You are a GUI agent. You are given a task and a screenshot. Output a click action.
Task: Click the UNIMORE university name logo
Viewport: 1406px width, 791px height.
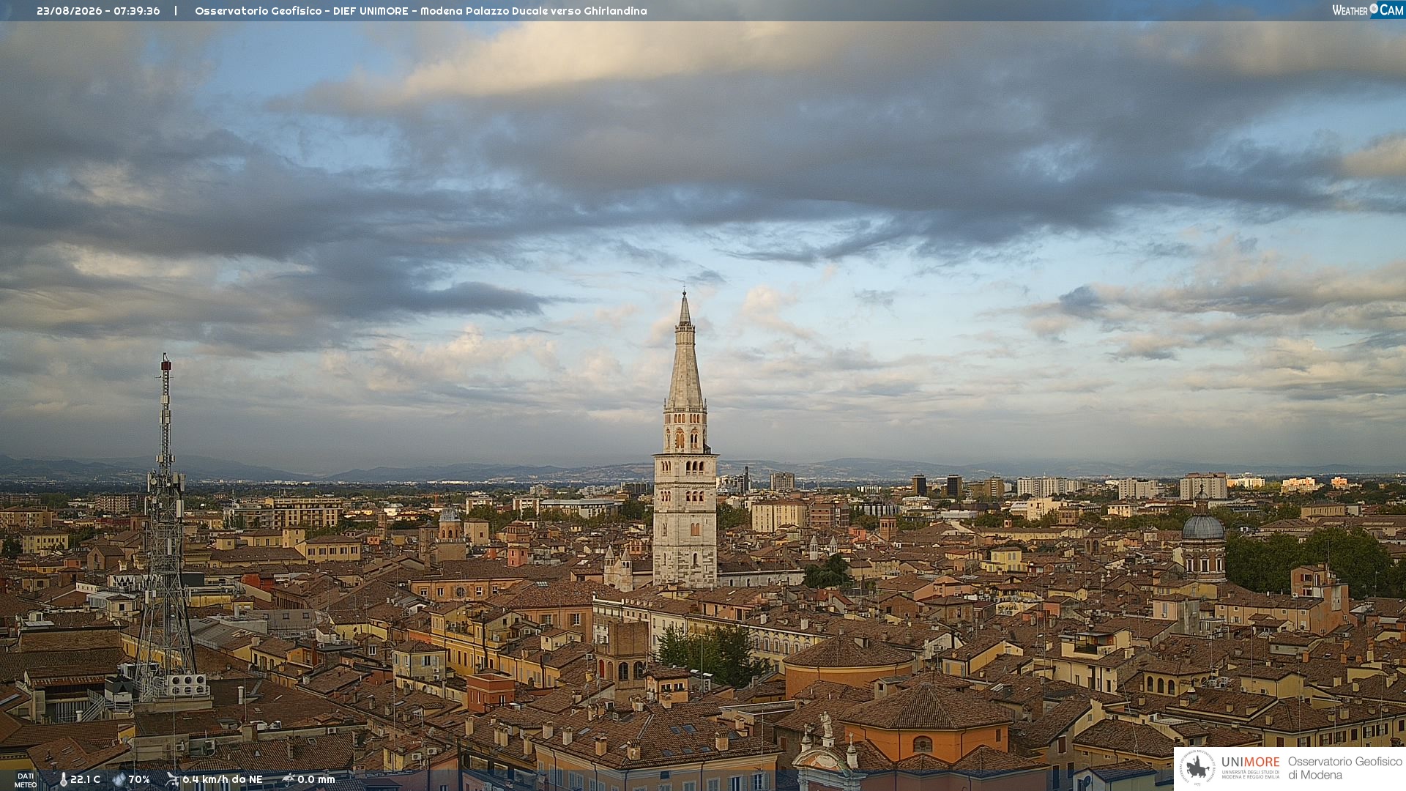1250,768
